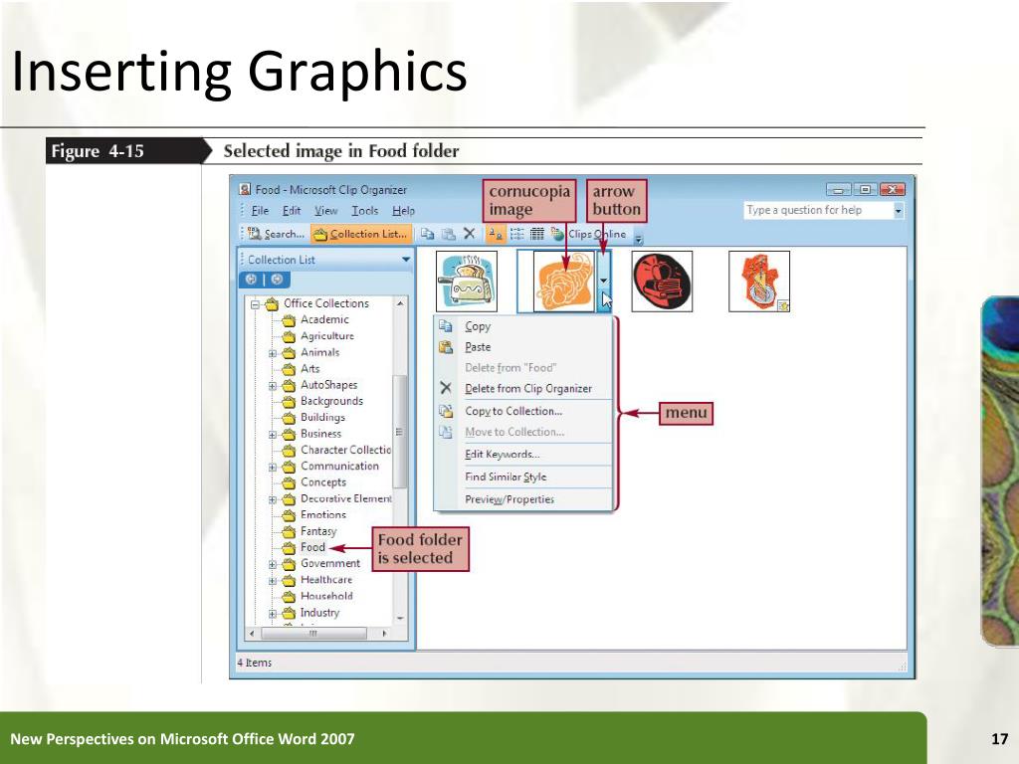Expand the Communication folder node
Viewport: 1019px width, 764px height.
273,468
